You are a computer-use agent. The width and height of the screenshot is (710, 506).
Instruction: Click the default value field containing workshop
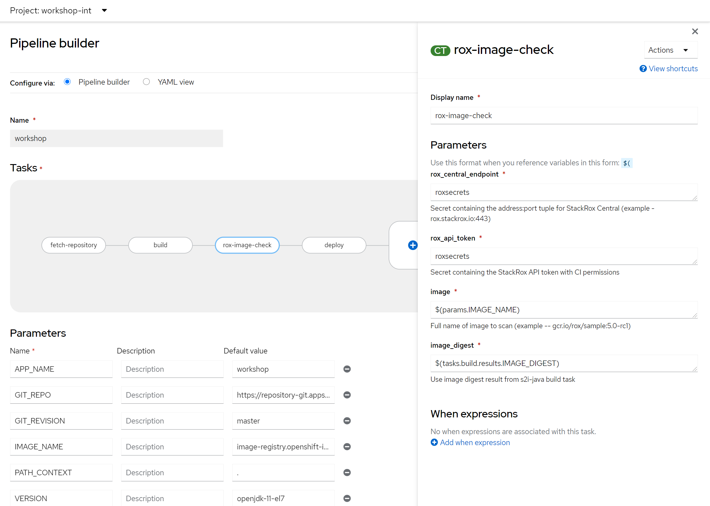click(283, 369)
